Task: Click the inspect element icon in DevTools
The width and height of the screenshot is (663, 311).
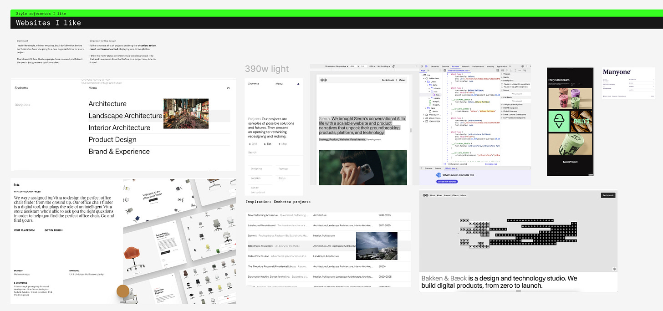Action: point(422,66)
